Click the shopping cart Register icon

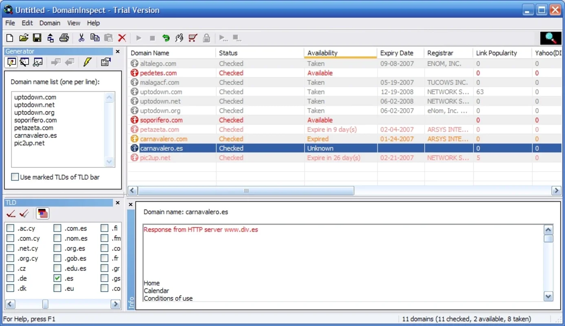click(x=193, y=38)
